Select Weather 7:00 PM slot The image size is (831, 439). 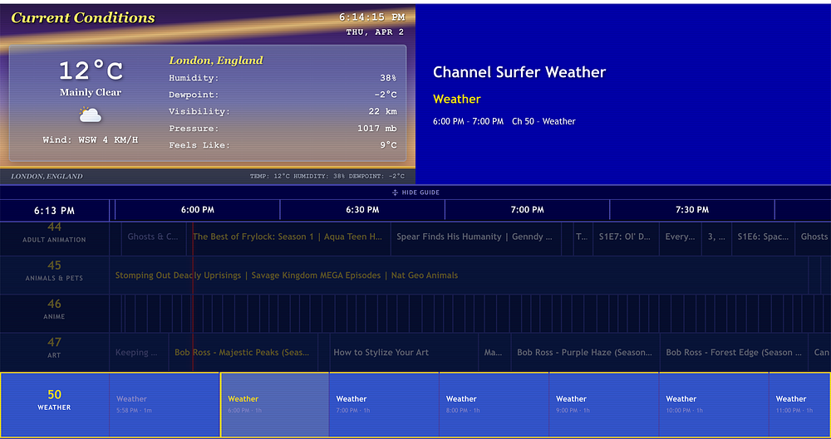(x=384, y=404)
